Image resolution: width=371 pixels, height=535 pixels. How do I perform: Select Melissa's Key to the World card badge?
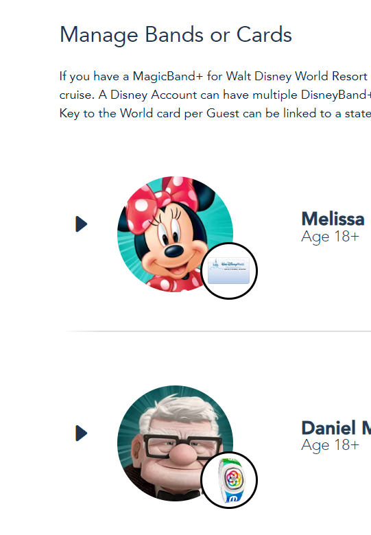click(229, 271)
